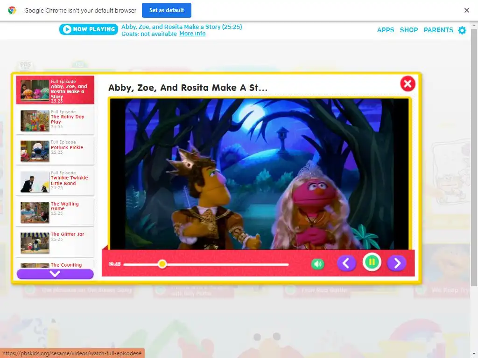
Task: Pause the video with the green pause button
Action: click(372, 262)
